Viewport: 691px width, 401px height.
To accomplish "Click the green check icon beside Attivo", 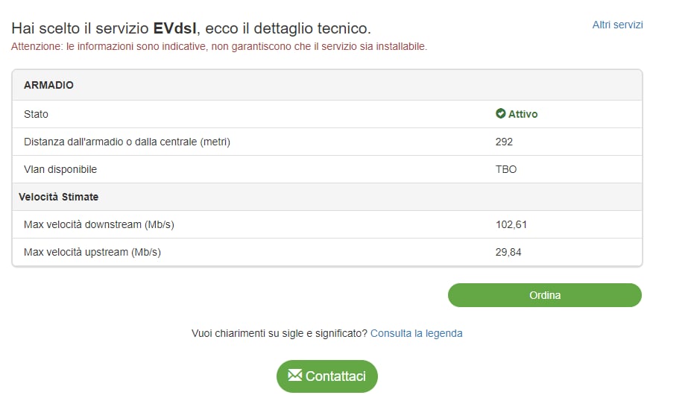I will point(501,114).
